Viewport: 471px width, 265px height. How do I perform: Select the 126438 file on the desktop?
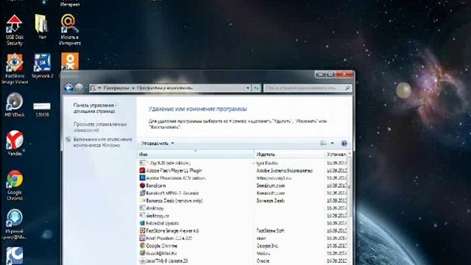click(x=42, y=110)
